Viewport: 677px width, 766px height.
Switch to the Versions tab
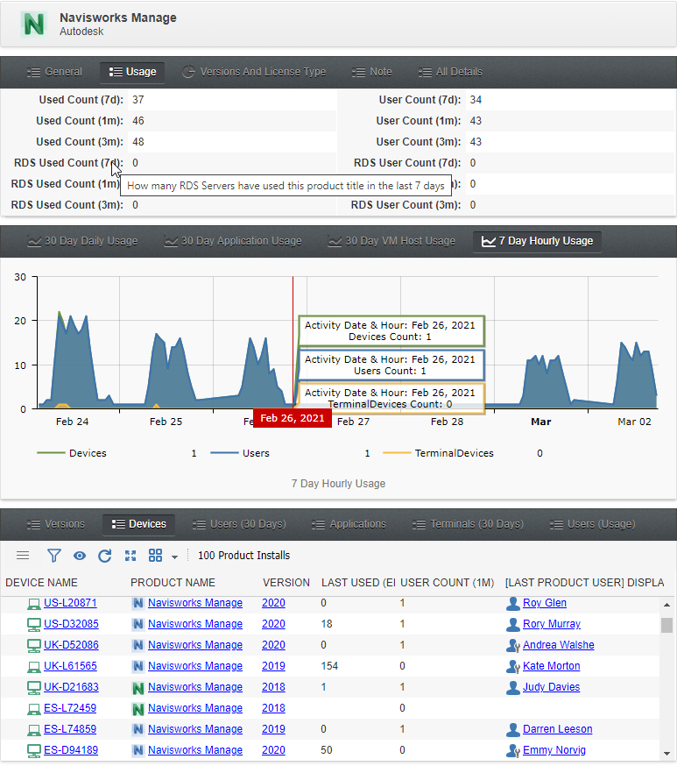coord(56,524)
